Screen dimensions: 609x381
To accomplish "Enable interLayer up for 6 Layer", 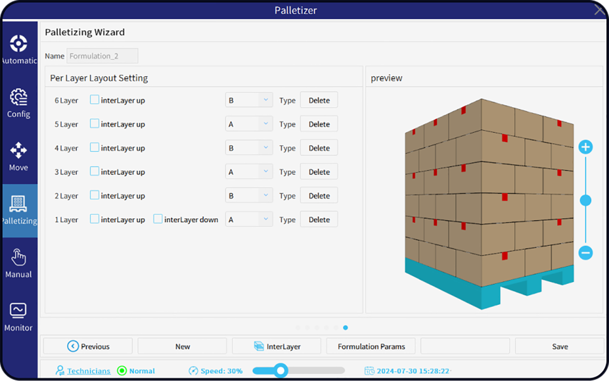I will click(x=95, y=100).
